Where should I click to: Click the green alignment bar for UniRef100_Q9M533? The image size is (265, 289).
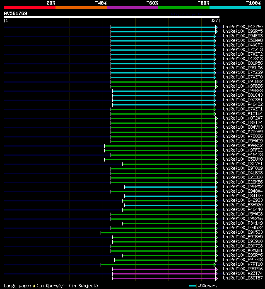(158, 233)
